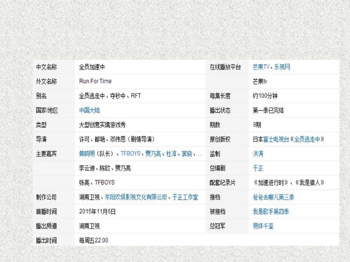Click the 被接档 label
This screenshot has width=350, height=262.
point(217,212)
